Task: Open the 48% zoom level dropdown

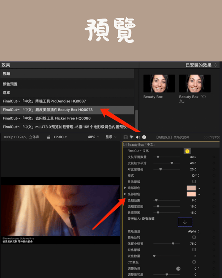Action: (93, 137)
